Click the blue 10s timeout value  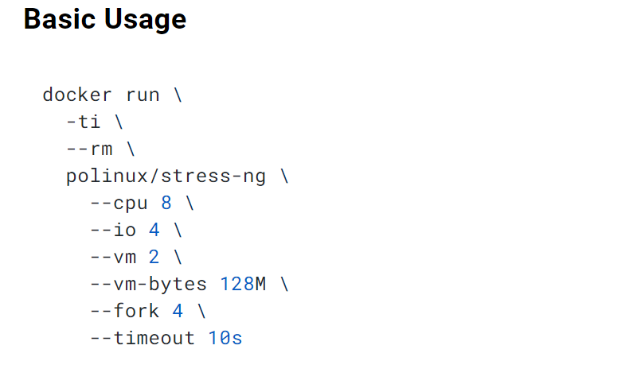pyautogui.click(x=225, y=338)
